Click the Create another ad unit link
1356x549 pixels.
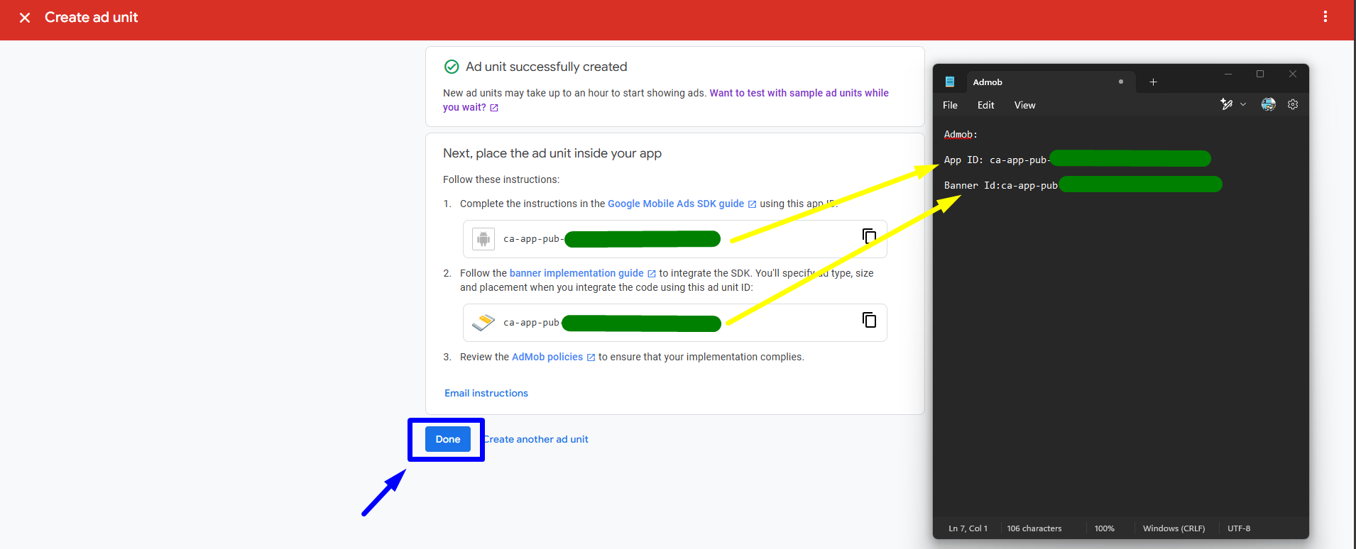coord(537,439)
